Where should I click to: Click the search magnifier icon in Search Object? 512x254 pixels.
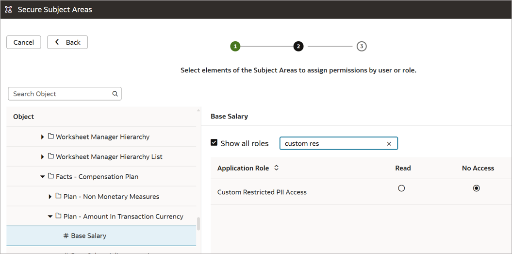[x=115, y=94]
